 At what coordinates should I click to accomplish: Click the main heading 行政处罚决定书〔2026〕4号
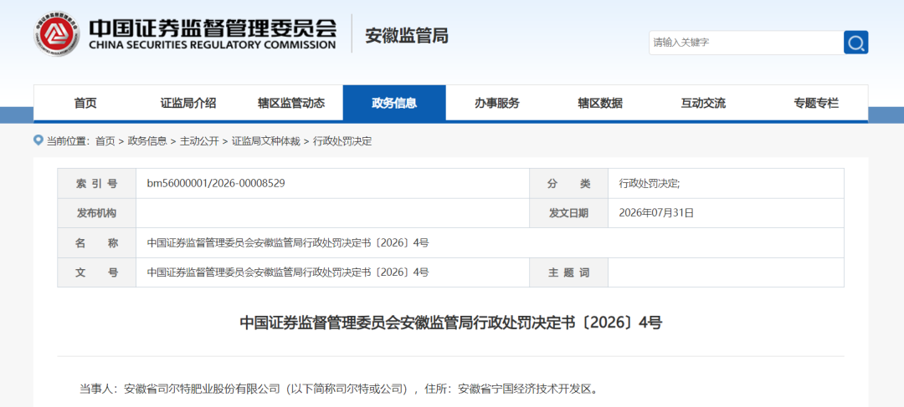451,323
